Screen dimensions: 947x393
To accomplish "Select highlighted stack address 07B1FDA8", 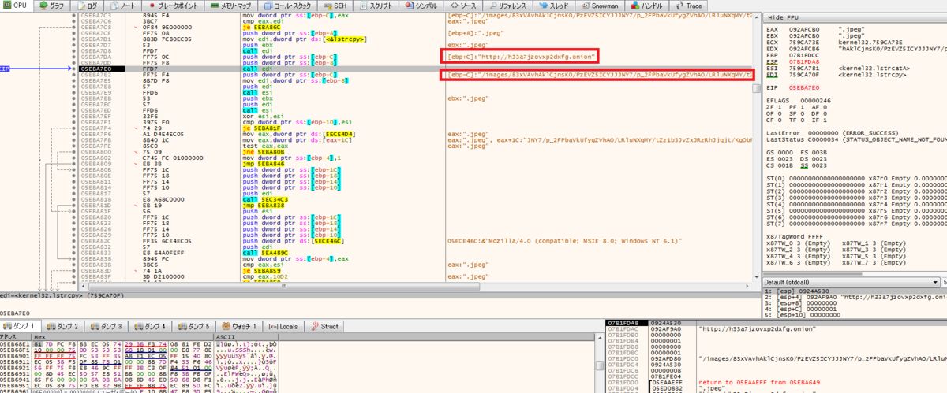I will coord(627,323).
